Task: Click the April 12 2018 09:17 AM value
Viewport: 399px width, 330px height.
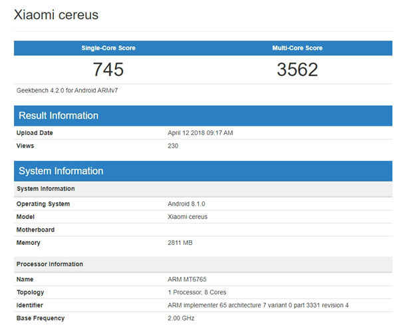Action: 200,133
